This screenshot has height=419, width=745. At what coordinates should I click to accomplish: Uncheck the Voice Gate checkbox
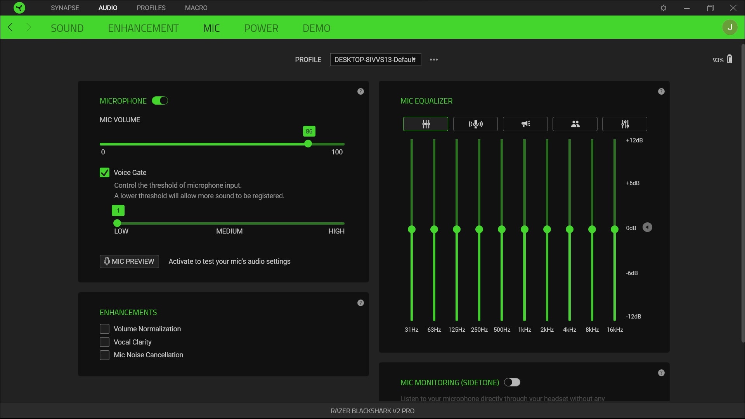(x=104, y=173)
